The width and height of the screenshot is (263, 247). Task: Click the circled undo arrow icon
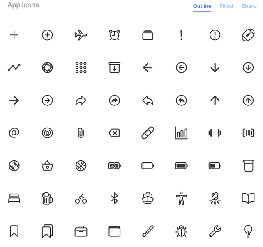click(181, 101)
